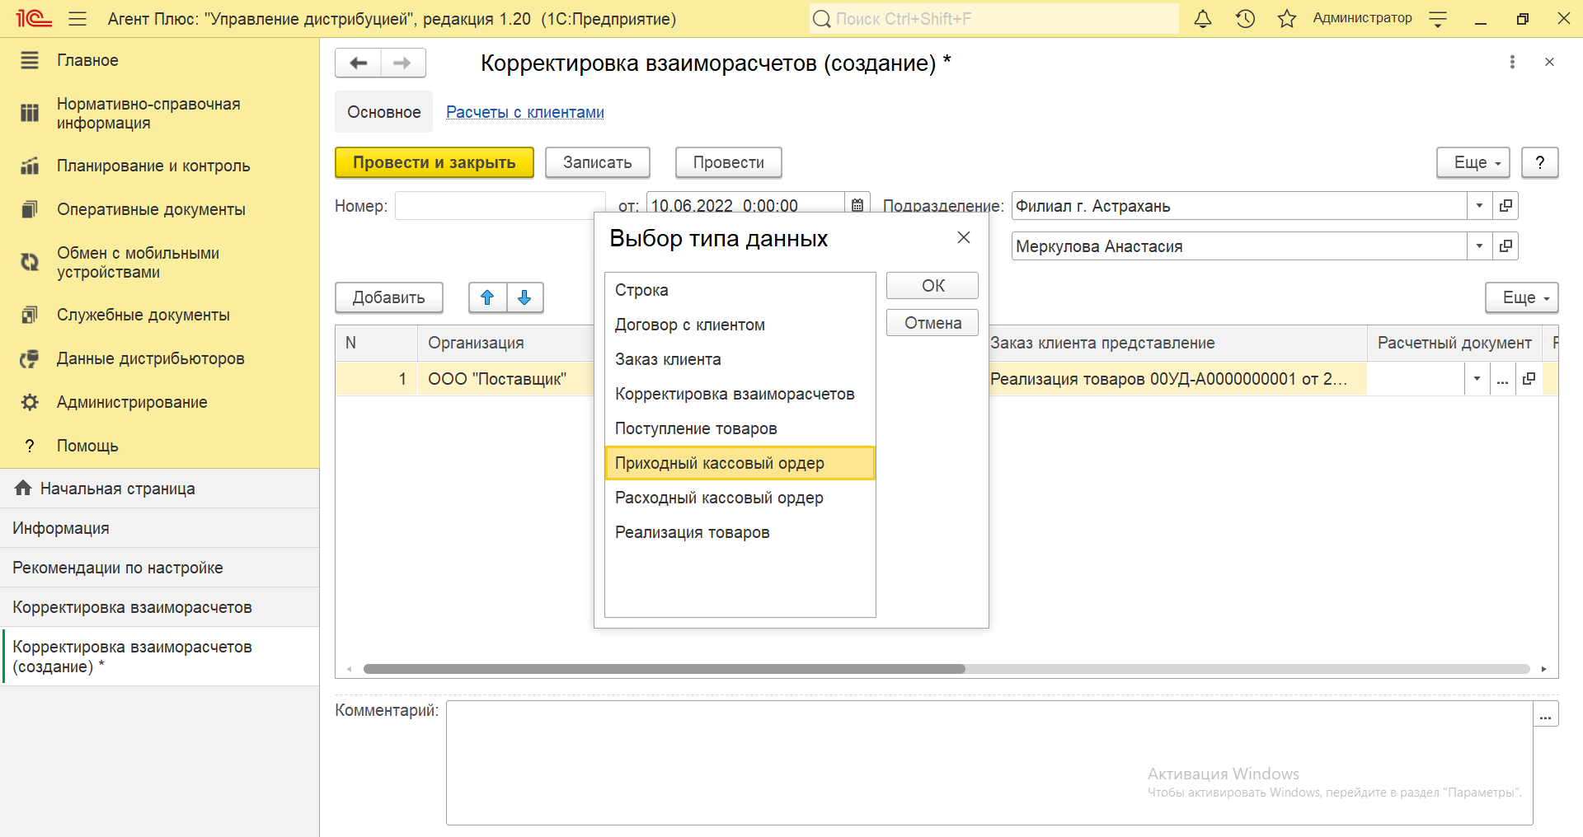Click the Провести button

point(729,162)
